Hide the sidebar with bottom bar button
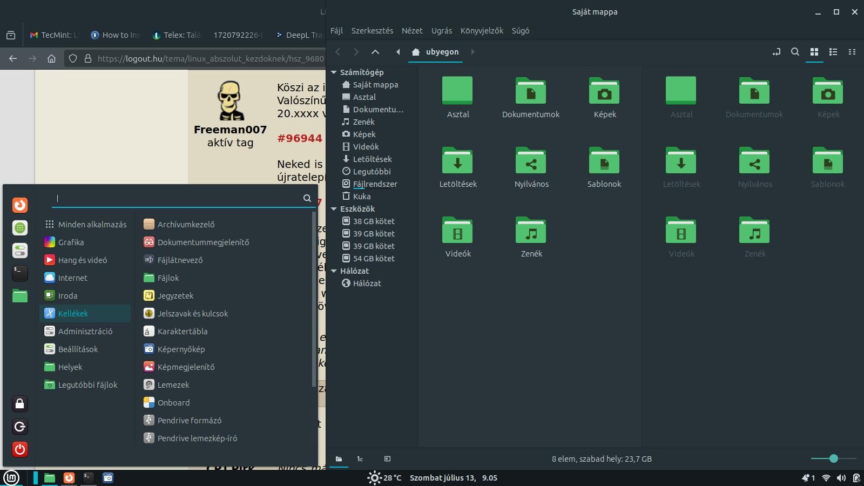Viewport: 864px width, 486px height. point(387,459)
